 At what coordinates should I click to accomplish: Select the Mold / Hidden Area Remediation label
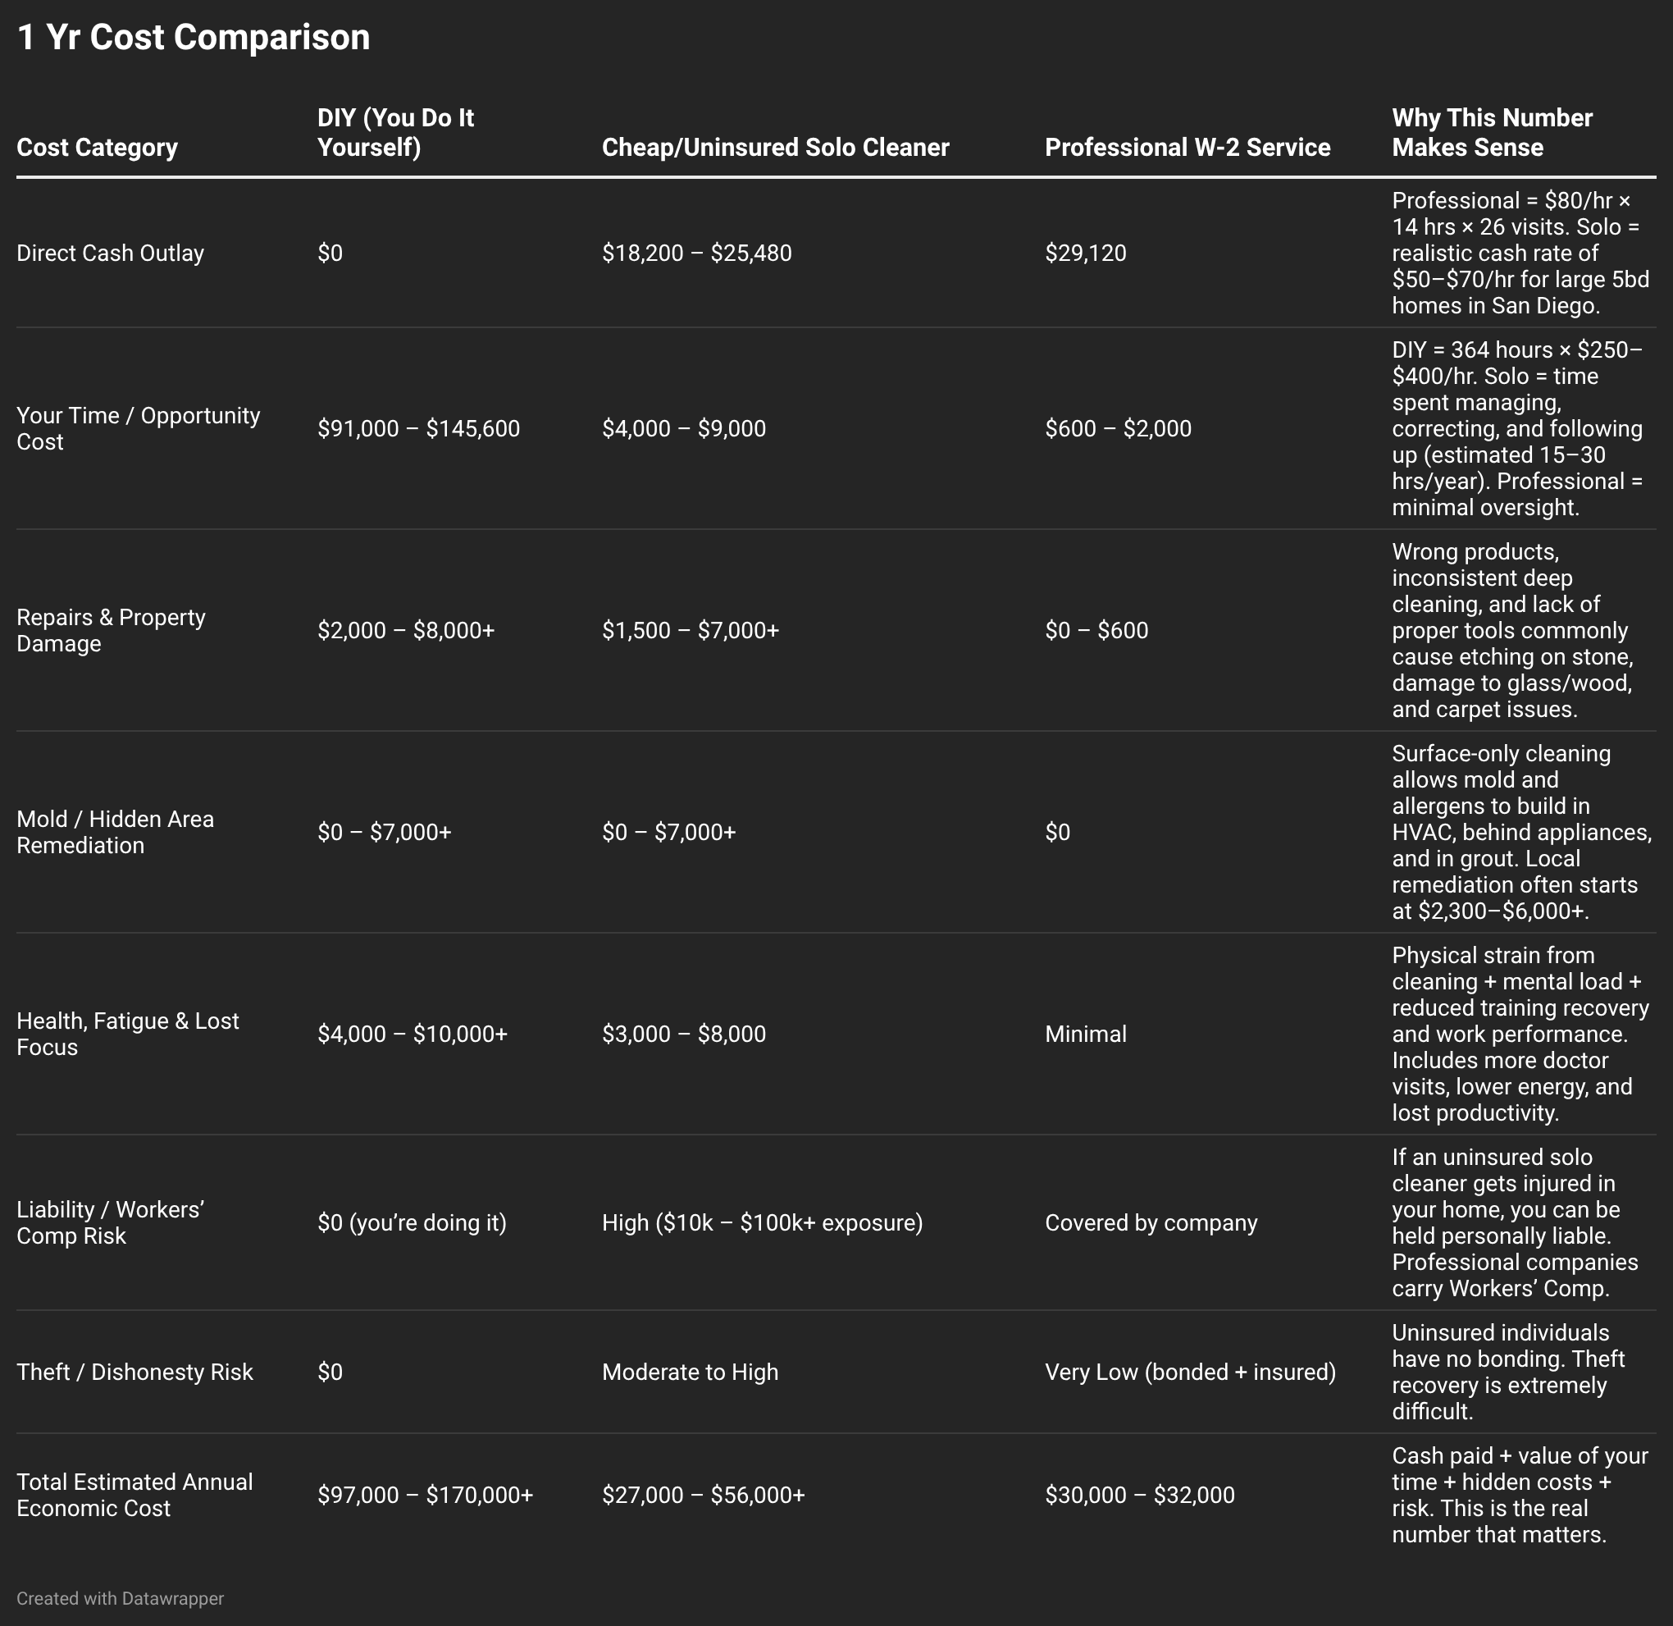[116, 832]
